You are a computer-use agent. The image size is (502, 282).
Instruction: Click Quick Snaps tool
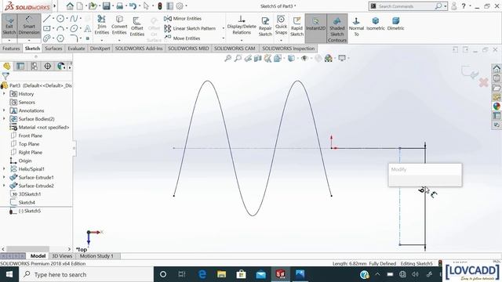(x=281, y=25)
